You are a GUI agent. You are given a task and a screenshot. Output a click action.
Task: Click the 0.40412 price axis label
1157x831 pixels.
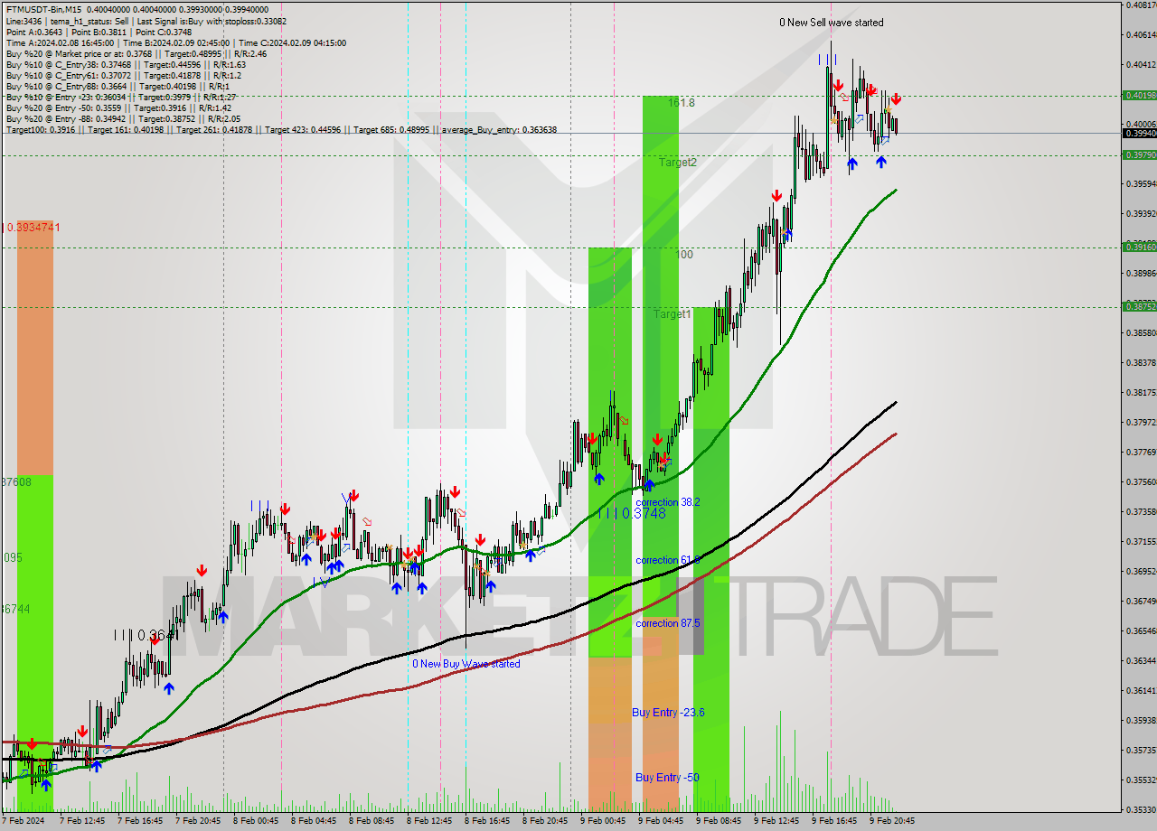[1141, 64]
